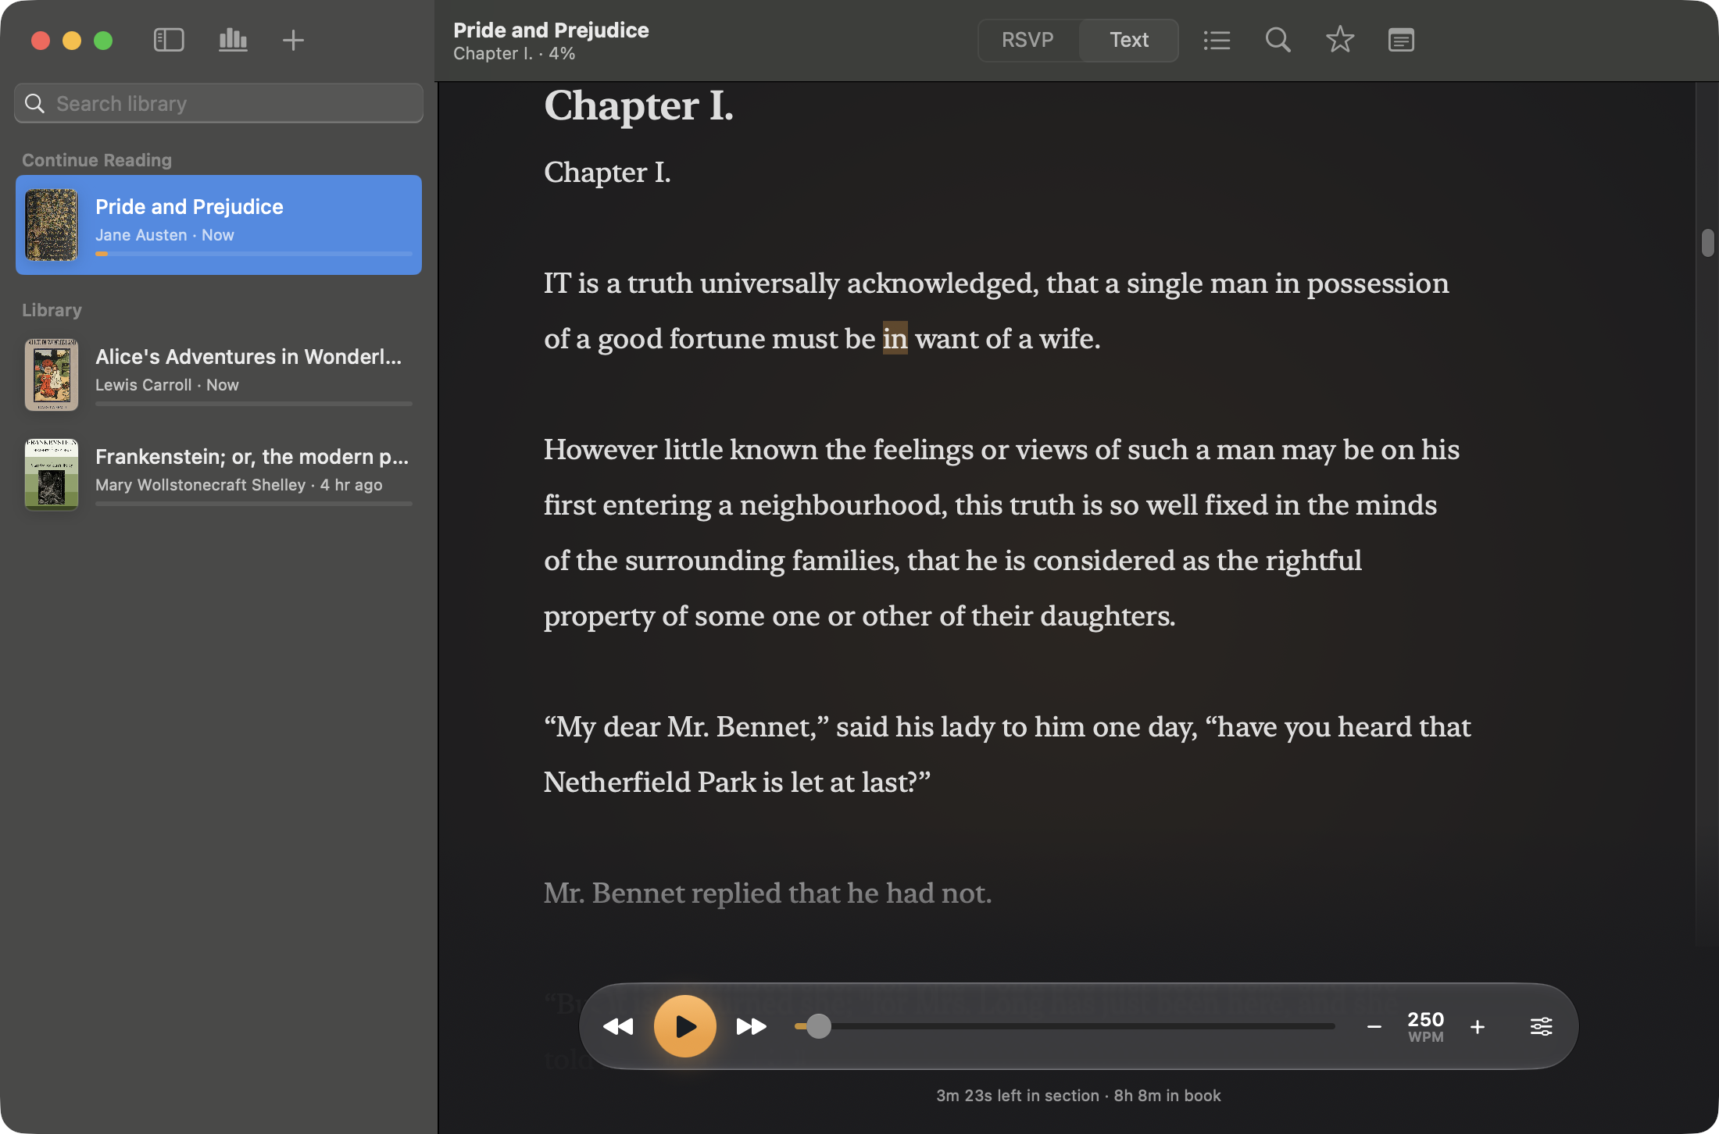Open Alice's Adventures in Wonderland book

(x=219, y=375)
